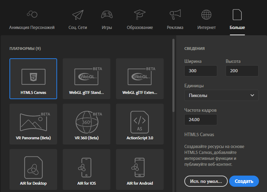267x192 pixels.
Task: Select the WebGL glTF Extended icon
Action: [x=142, y=76]
